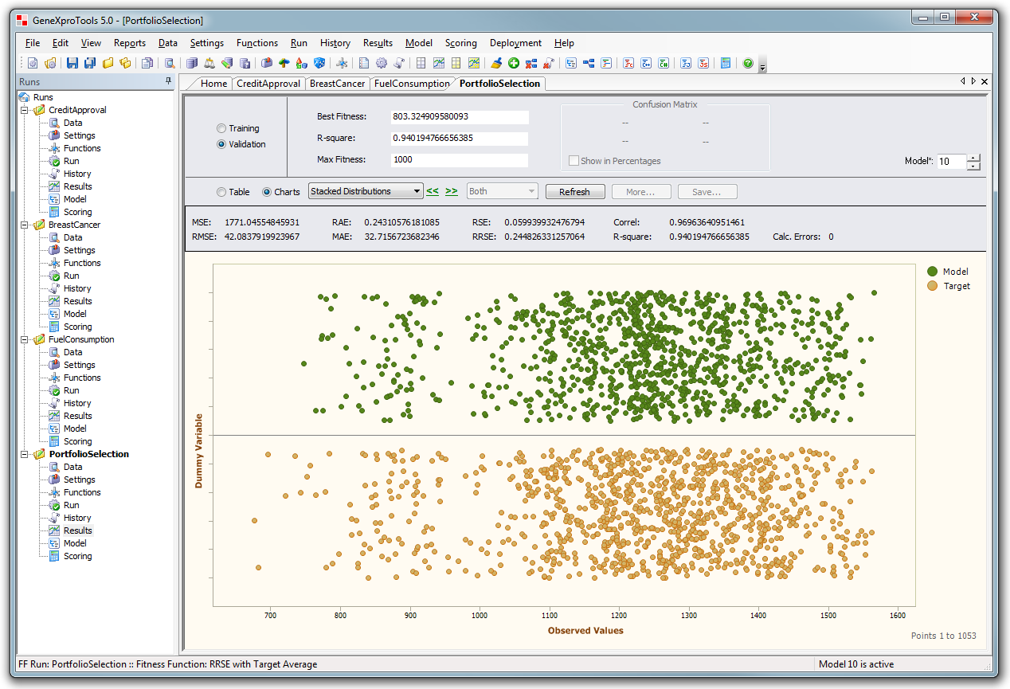
Task: Open History under the PortfolioSelection run
Action: (77, 518)
